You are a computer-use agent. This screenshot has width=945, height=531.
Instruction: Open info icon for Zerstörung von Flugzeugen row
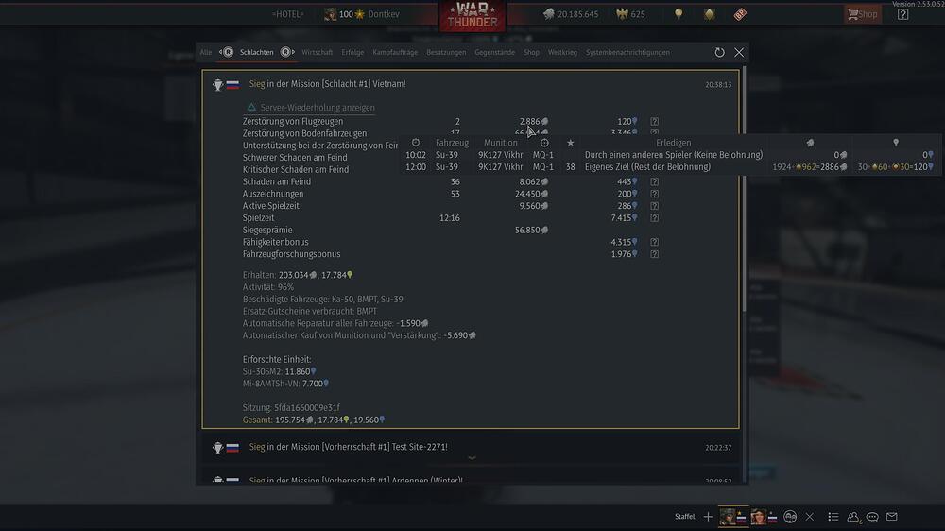[x=655, y=121]
